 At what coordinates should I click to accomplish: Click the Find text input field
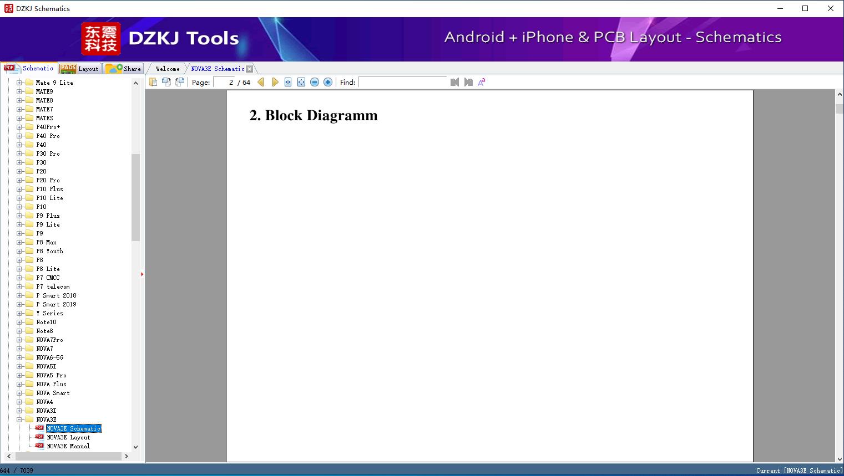[x=403, y=82]
